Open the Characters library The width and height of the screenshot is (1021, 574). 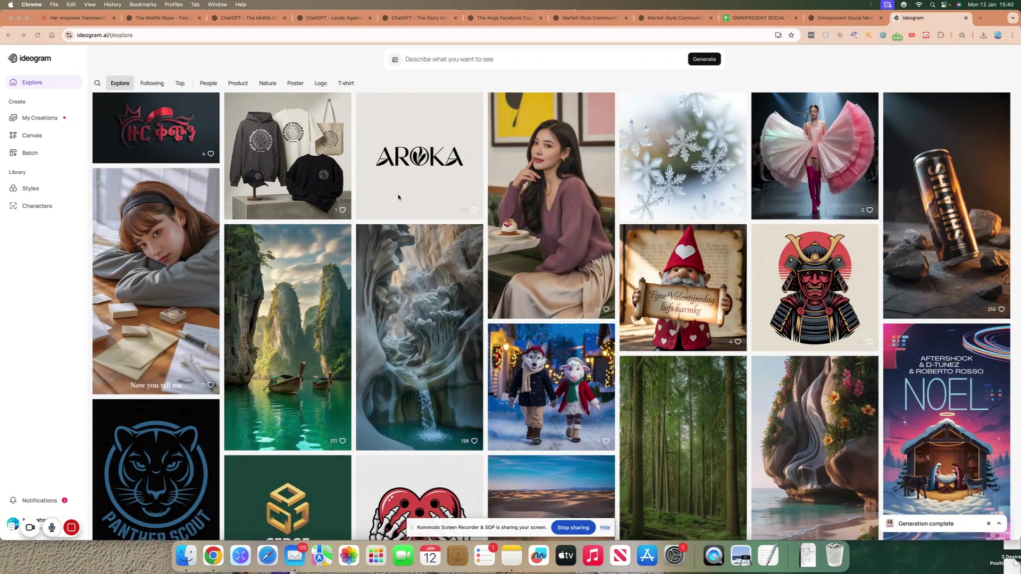click(37, 206)
